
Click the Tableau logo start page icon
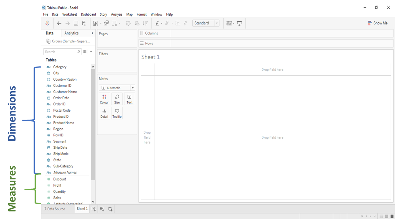click(47, 23)
